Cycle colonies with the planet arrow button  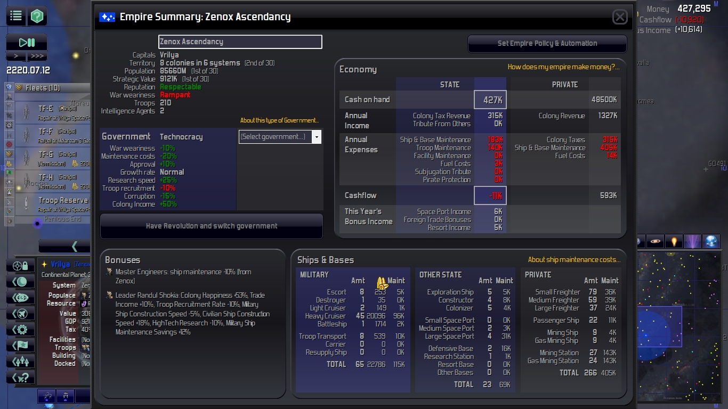21,281
